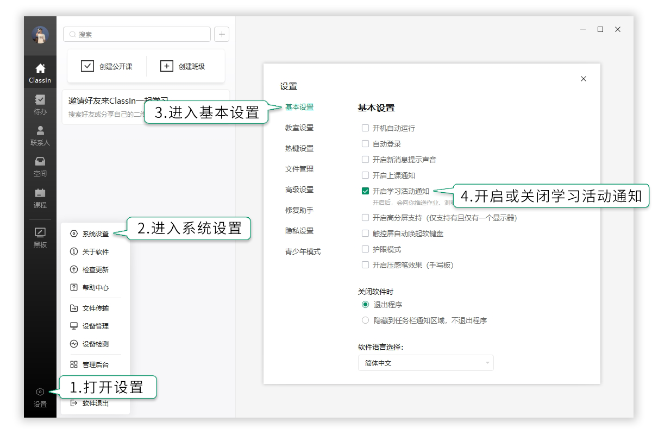Screen dimensions: 652x435
Task: Click the magnifier icon in search box
Action: point(72,34)
